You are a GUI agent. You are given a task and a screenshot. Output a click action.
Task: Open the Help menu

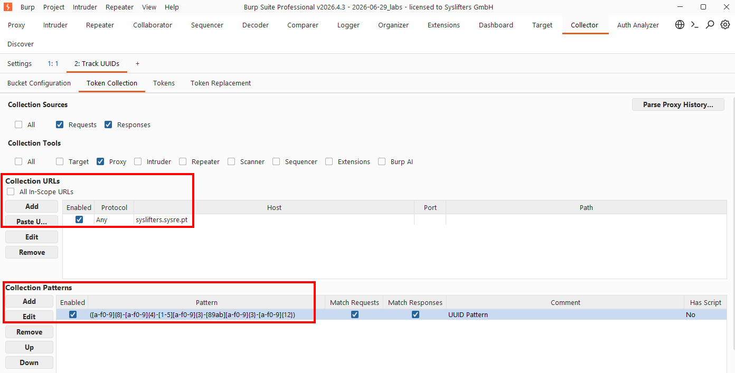(x=172, y=7)
